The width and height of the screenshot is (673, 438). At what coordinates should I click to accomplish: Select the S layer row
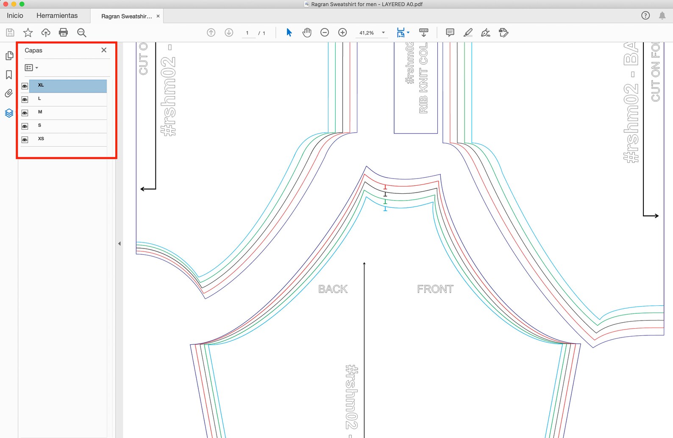point(68,126)
